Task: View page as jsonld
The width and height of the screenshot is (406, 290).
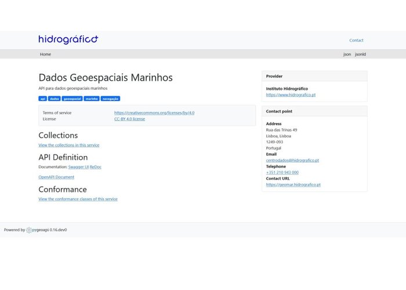Action: pyautogui.click(x=360, y=54)
